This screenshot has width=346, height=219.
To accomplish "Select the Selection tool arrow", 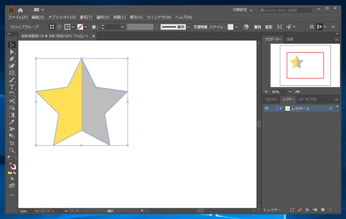I will [12, 45].
